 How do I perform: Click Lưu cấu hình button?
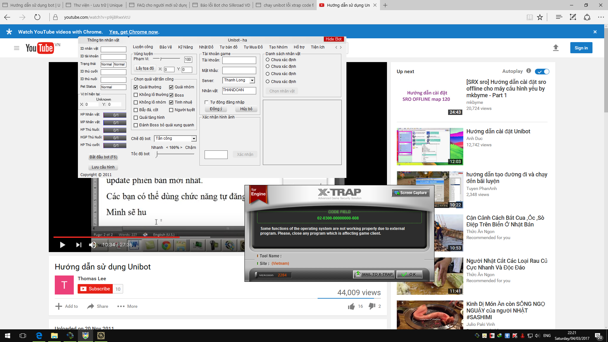click(103, 167)
